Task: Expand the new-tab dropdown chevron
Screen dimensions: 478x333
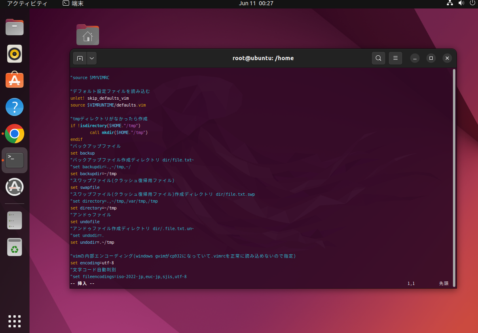Action: [91, 58]
